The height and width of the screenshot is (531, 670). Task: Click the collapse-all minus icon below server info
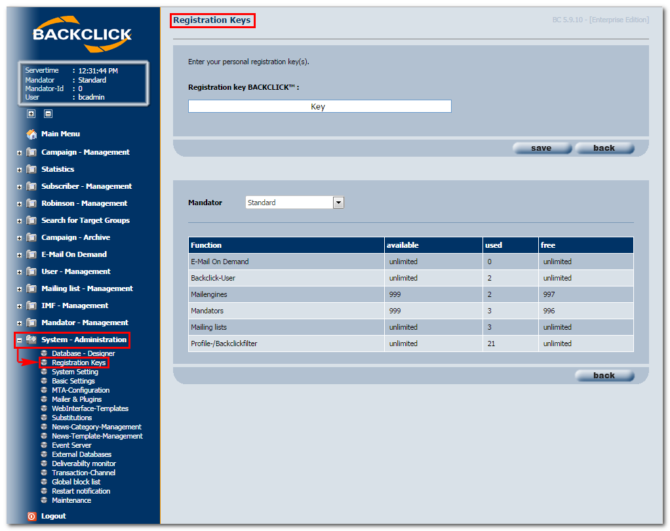pos(48,113)
